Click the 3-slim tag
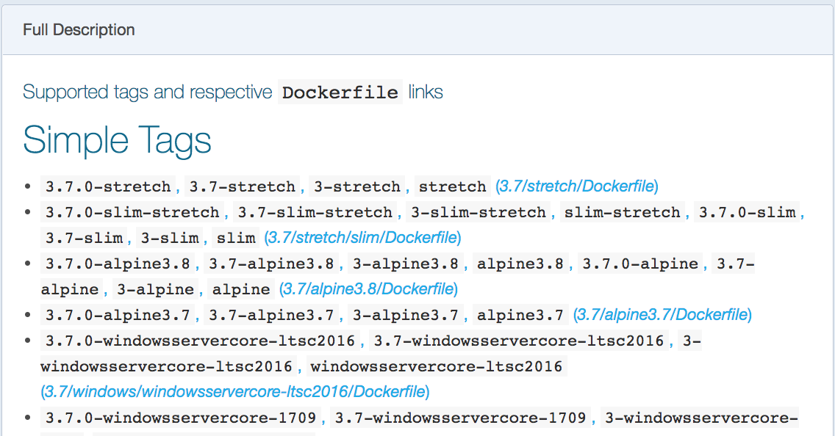This screenshot has width=835, height=436. click(x=170, y=238)
